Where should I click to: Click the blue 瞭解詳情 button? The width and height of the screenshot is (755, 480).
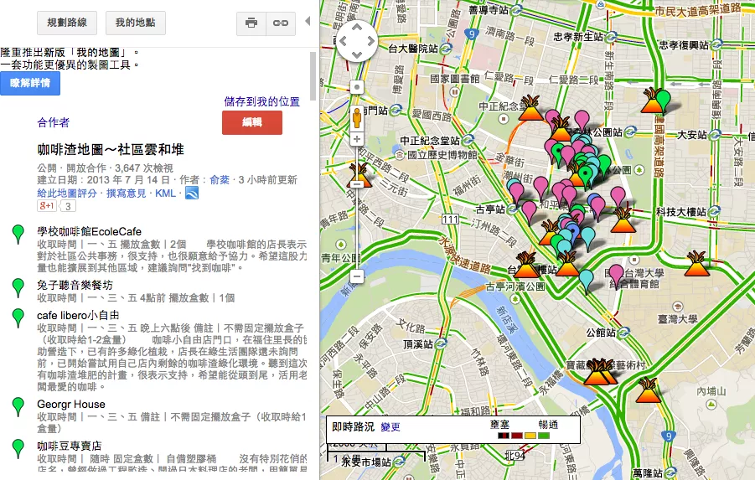click(x=30, y=83)
